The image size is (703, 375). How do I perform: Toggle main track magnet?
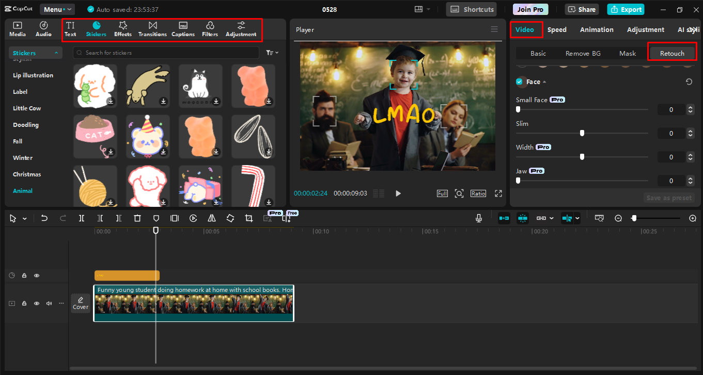click(x=504, y=218)
